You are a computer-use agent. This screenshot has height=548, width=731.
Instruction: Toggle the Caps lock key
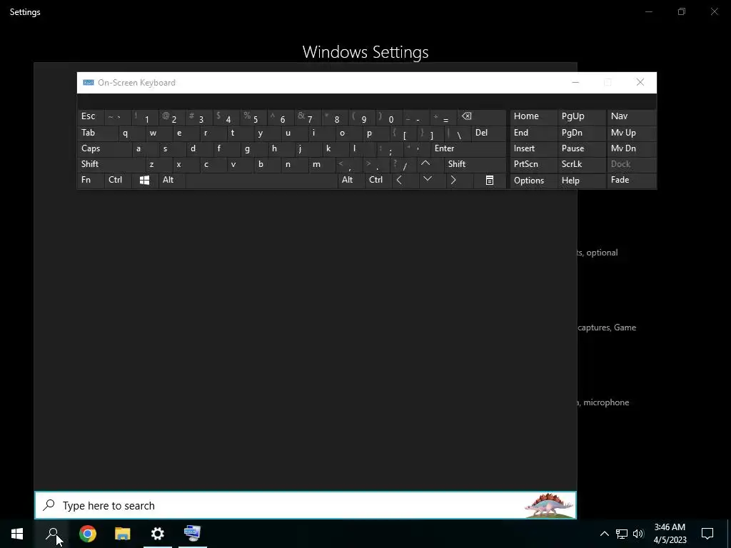(x=104, y=149)
